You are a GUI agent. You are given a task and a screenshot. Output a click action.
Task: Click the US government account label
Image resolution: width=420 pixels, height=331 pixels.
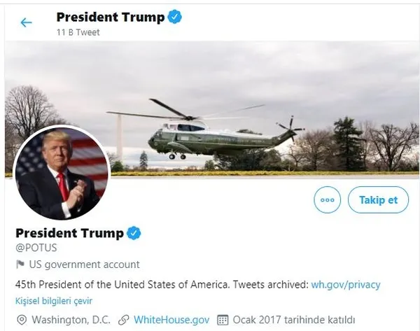coord(84,265)
